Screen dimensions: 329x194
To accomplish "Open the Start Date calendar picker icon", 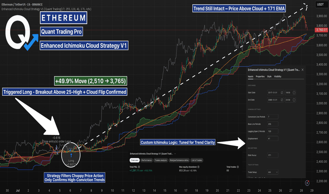I will pos(282,92).
